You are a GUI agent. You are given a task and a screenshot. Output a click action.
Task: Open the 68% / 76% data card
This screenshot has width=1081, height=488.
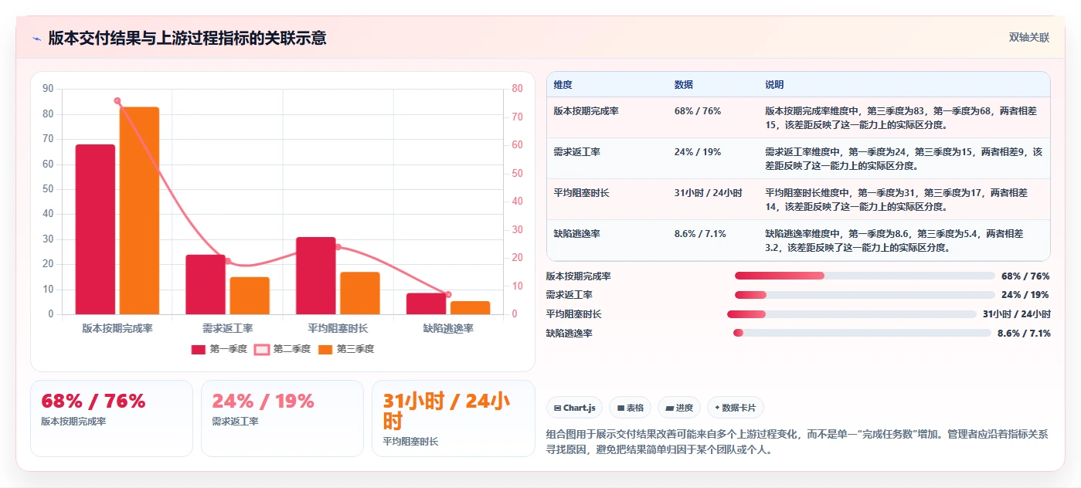click(111, 419)
